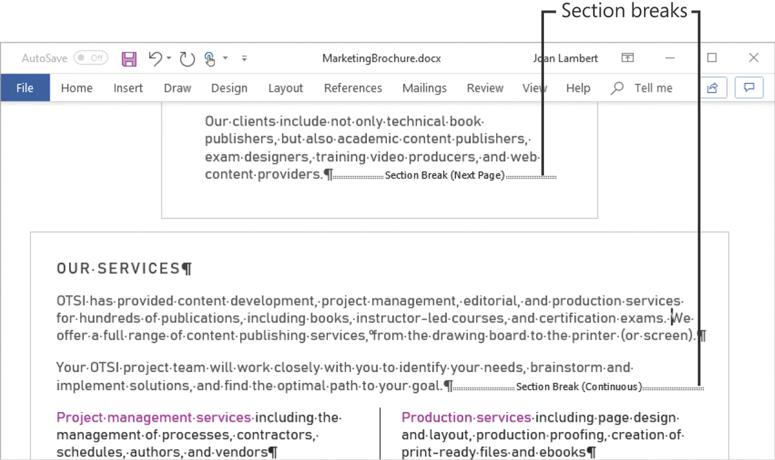Image resolution: width=775 pixels, height=460 pixels.
Task: Toggle the AutoSave switch
Action: click(90, 58)
